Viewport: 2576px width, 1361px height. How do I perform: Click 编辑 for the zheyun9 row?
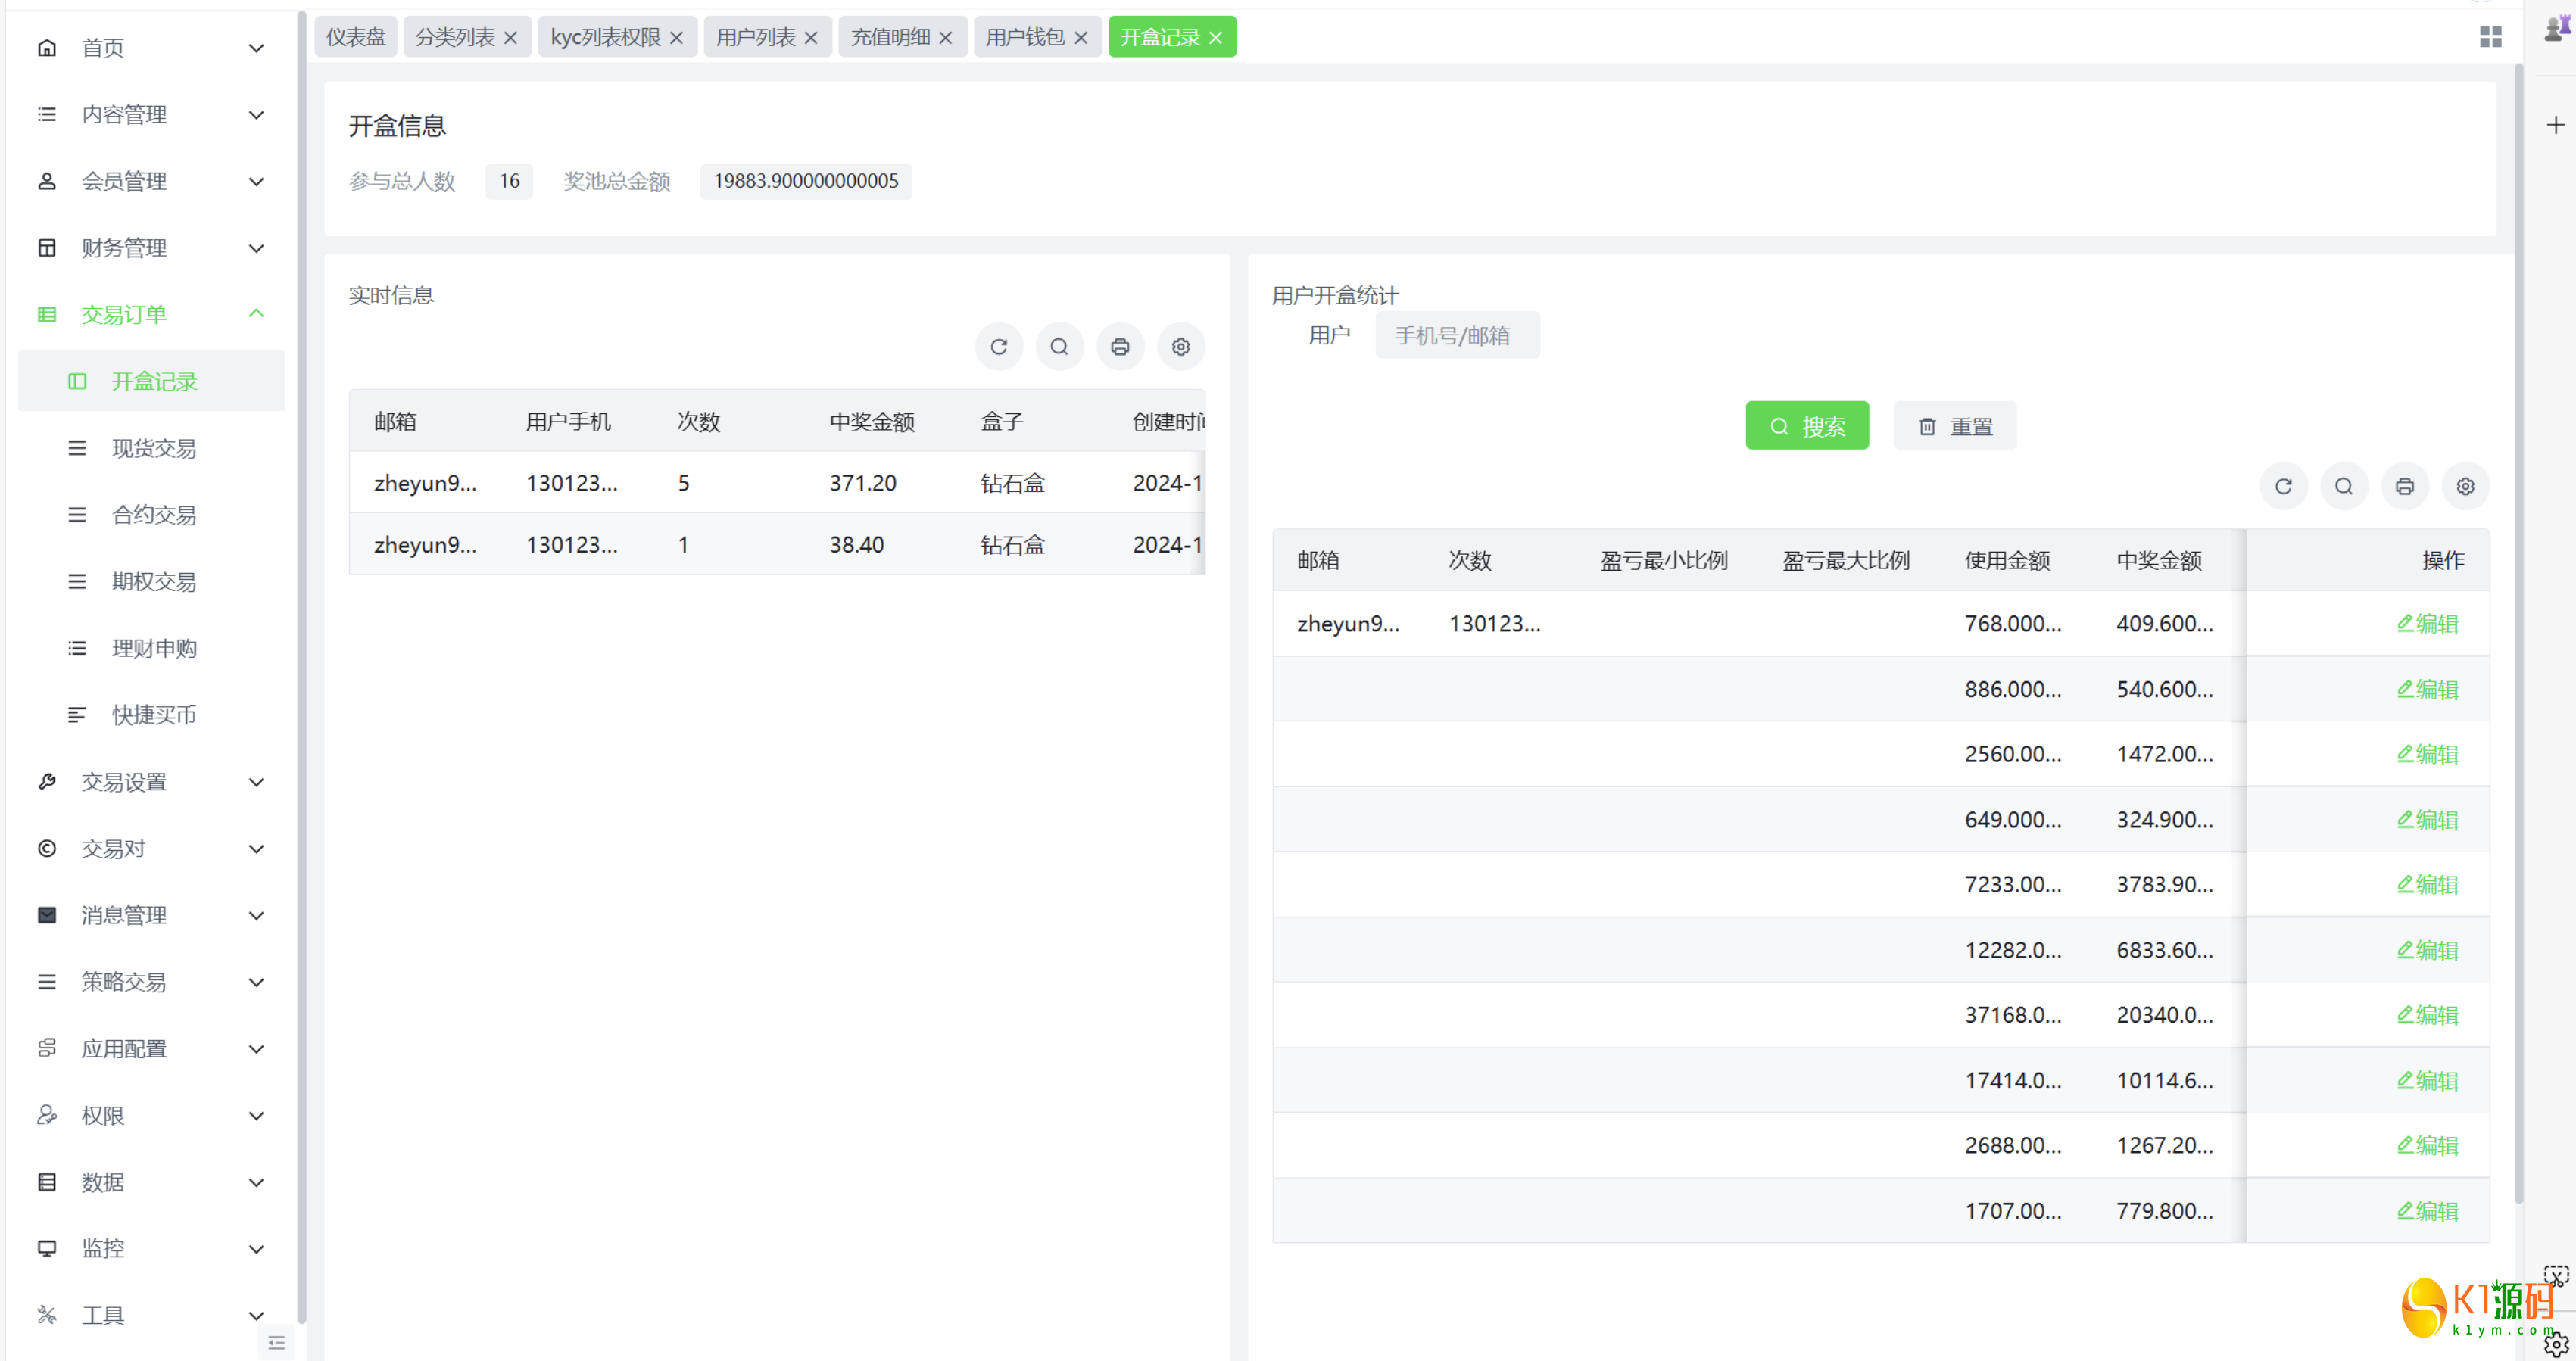point(2427,624)
